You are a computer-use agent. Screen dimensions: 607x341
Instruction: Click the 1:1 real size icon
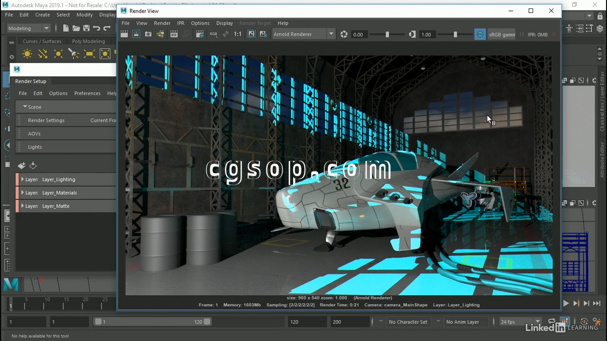pos(238,34)
